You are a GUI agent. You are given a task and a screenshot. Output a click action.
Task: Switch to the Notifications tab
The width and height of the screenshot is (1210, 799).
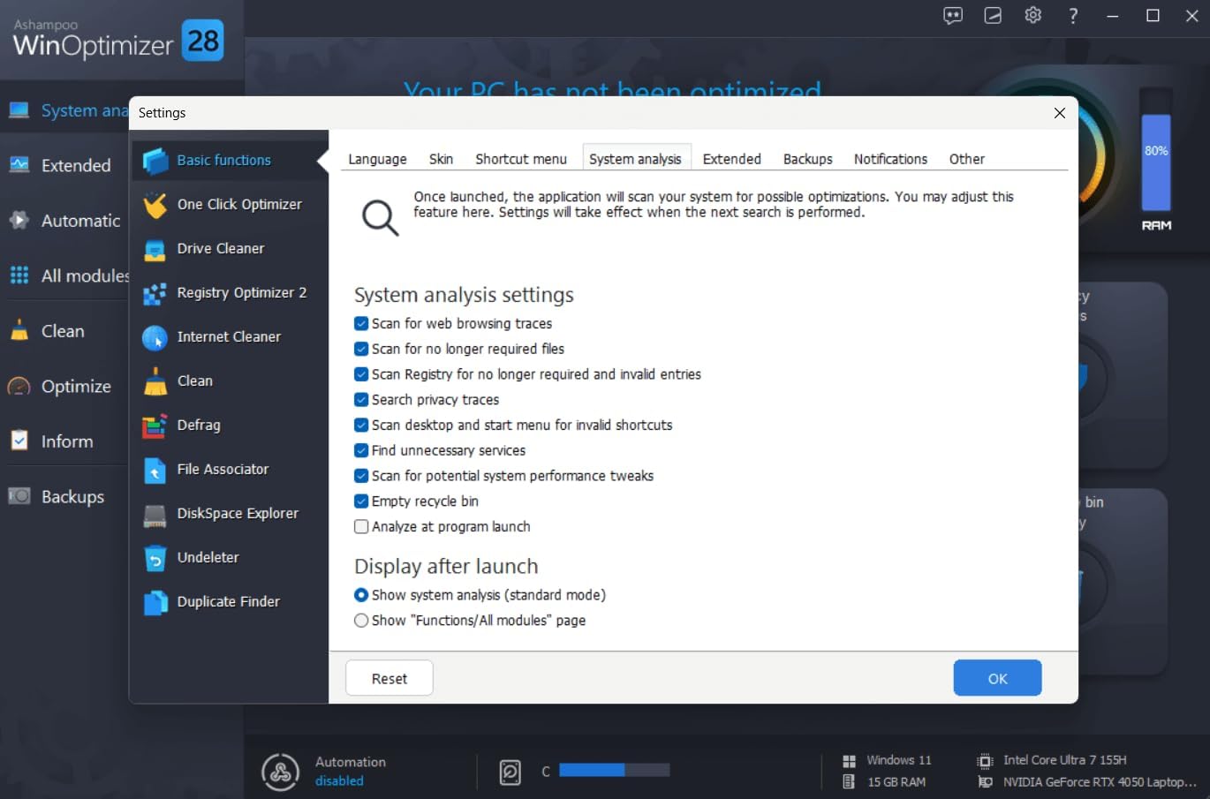(x=889, y=159)
